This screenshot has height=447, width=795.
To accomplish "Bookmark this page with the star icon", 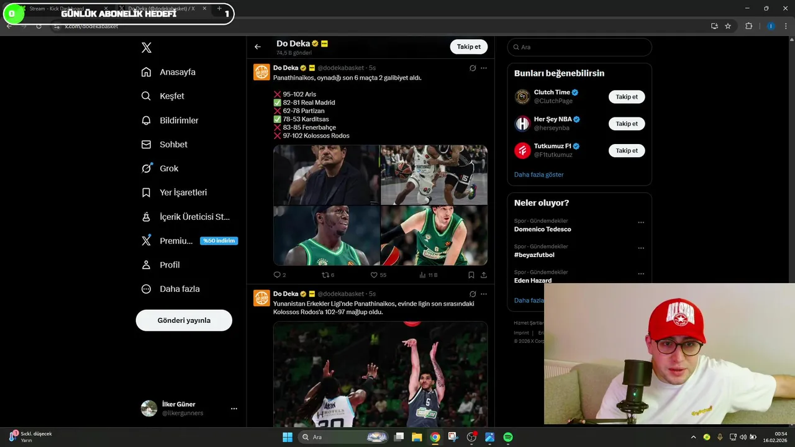I will (728, 26).
